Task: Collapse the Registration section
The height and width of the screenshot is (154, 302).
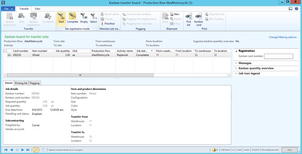Action: coord(236,51)
